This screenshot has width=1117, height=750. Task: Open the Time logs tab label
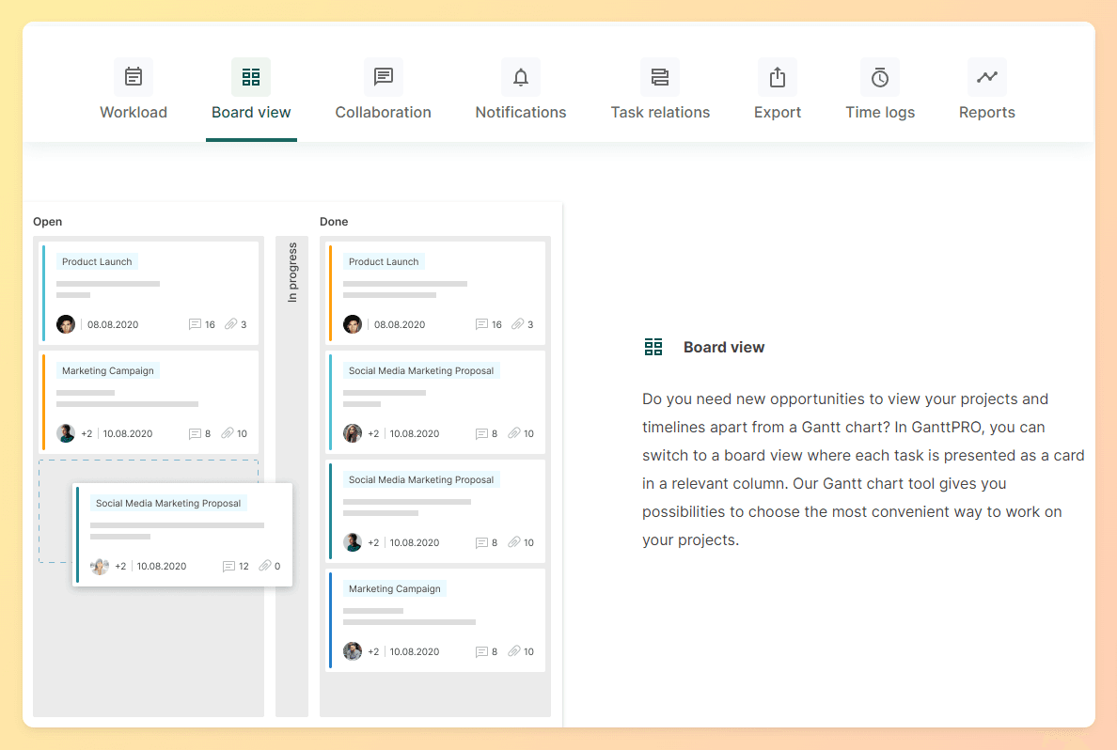point(880,113)
